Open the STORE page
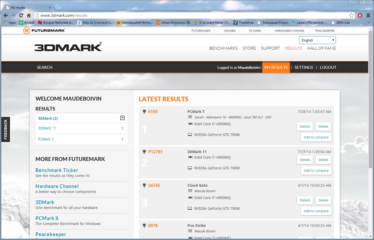 tap(249, 48)
